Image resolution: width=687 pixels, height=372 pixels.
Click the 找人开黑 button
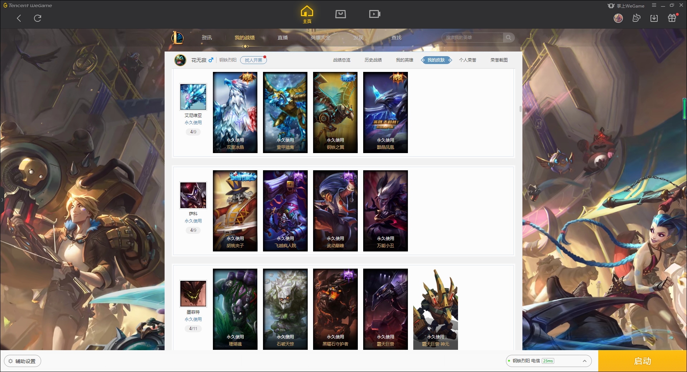253,60
